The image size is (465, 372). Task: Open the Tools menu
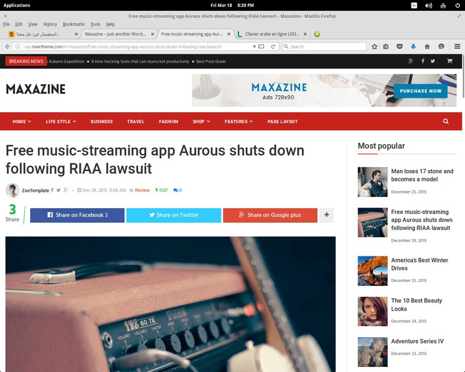[95, 24]
